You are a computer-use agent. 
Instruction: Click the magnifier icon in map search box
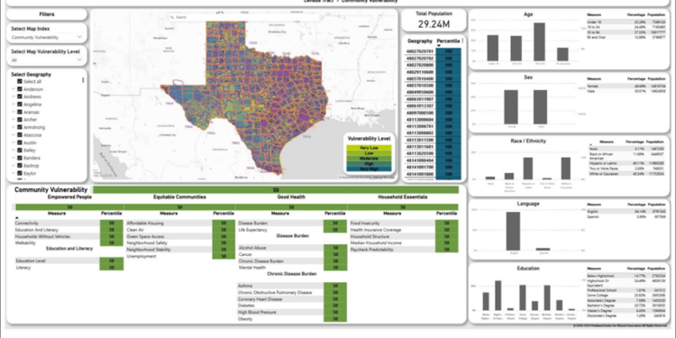171,17
